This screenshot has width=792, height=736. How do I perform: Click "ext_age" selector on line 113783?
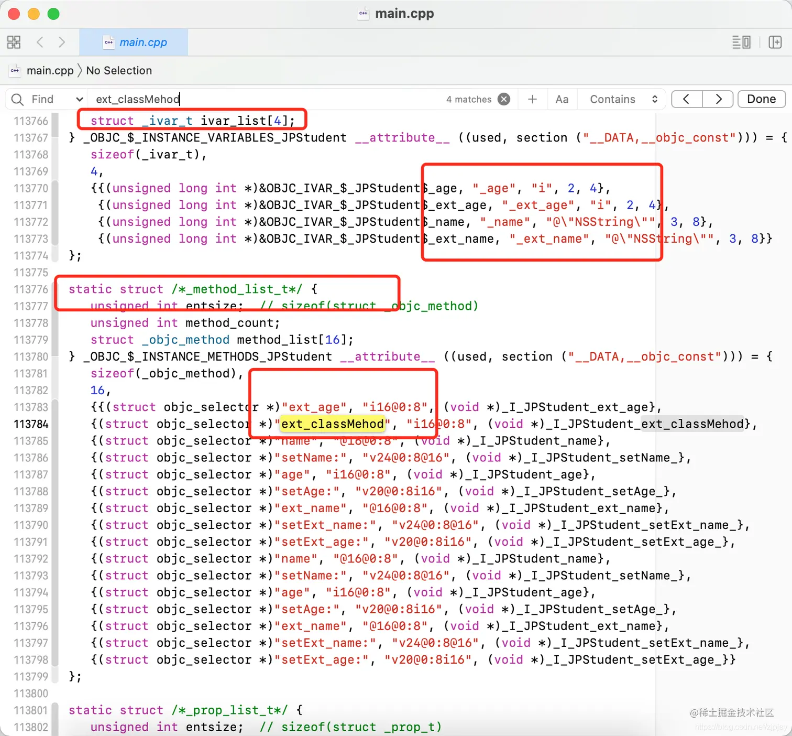click(x=314, y=407)
